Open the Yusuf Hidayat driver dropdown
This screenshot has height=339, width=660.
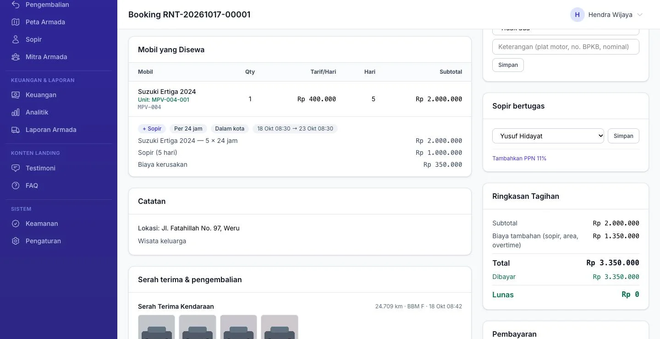[x=548, y=136]
